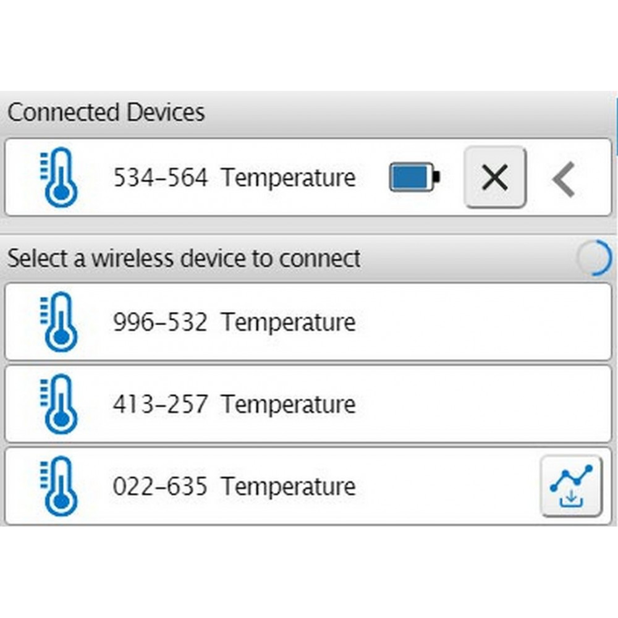
Task: Click thermometer icon of connected sensor 534-564
Action: click(60, 178)
